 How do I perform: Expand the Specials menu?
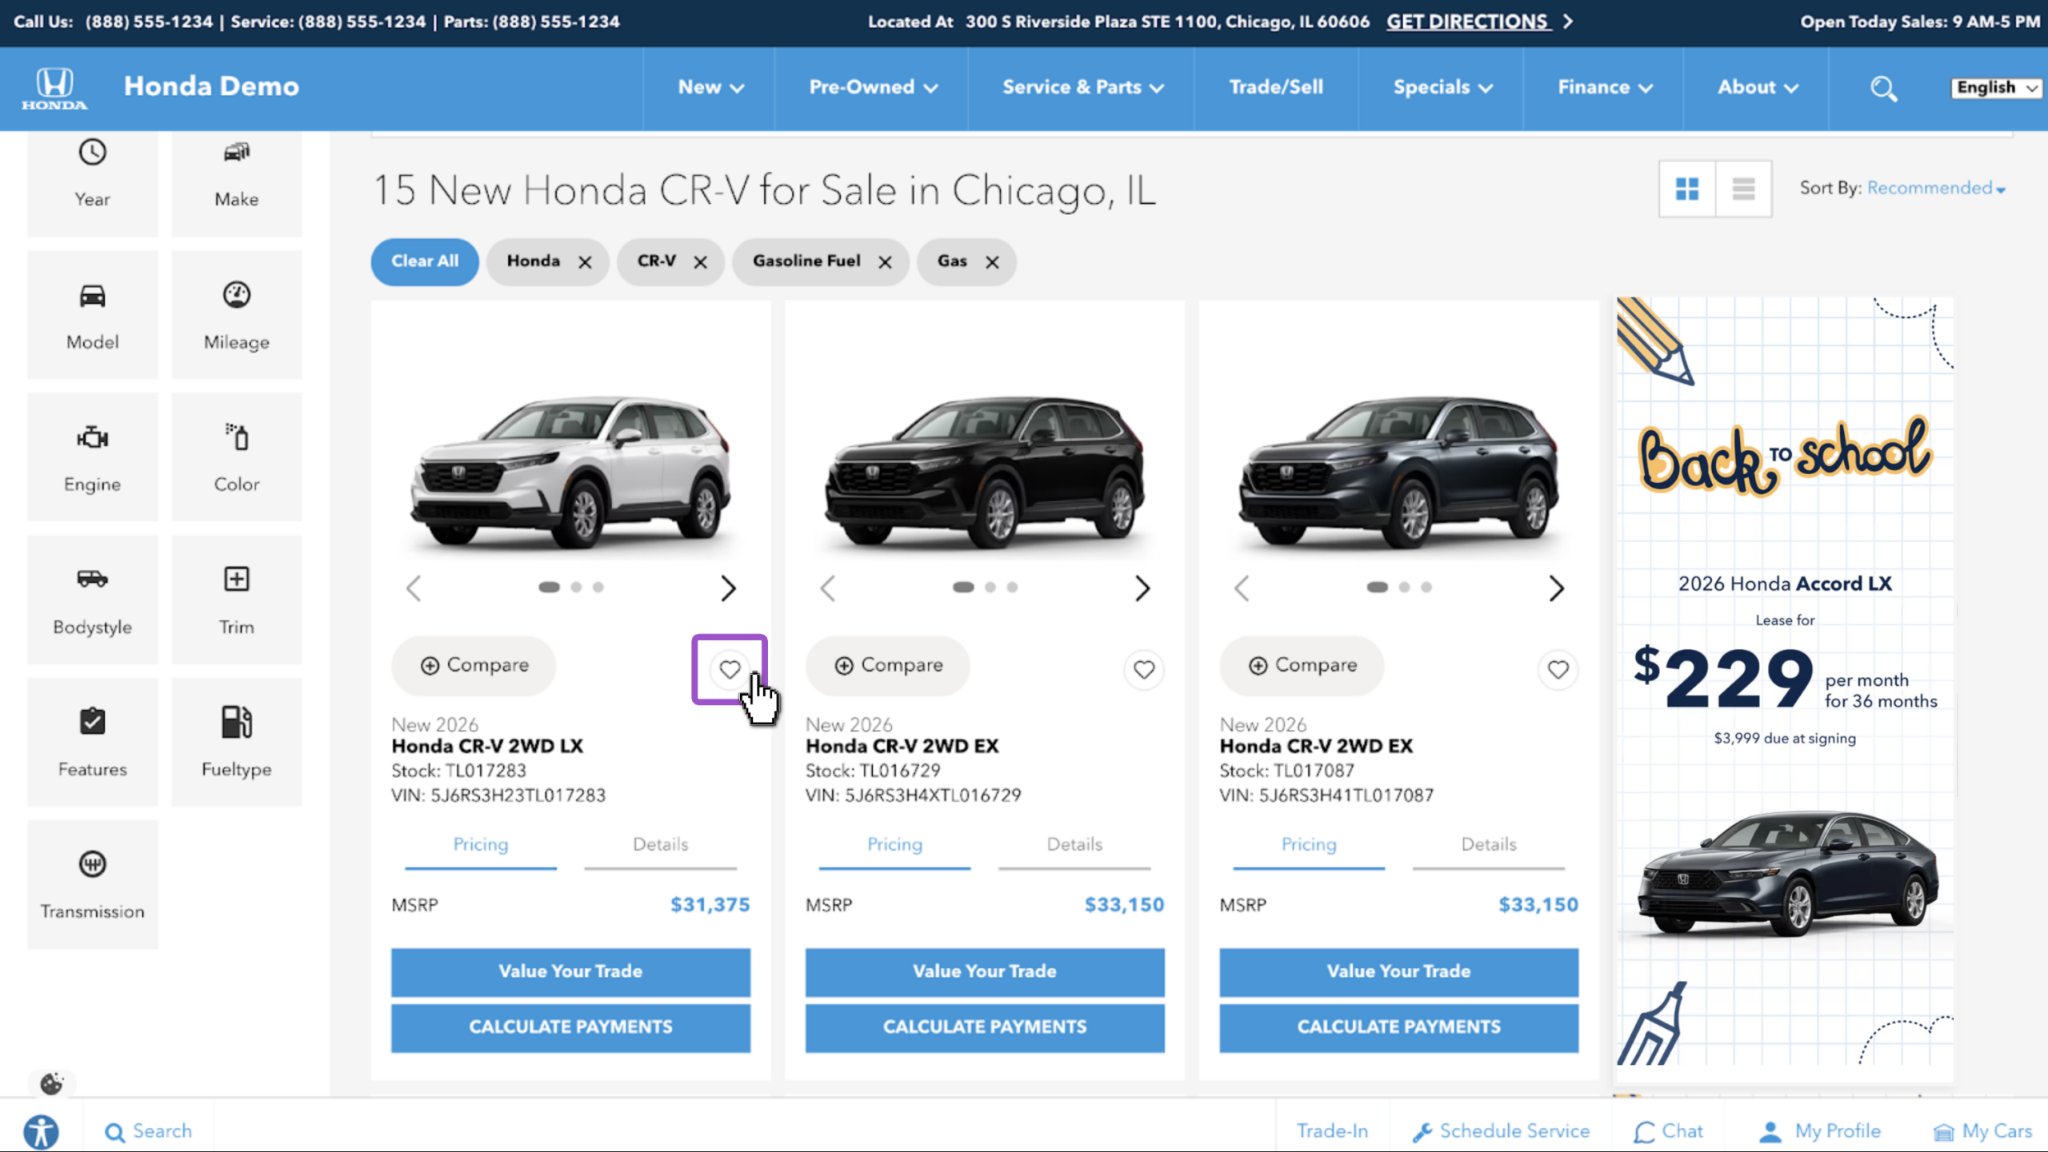[1442, 87]
